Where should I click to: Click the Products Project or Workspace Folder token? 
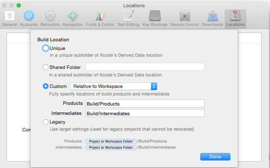[x=111, y=141]
